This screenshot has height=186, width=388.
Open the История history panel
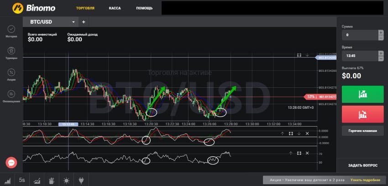tap(11, 31)
